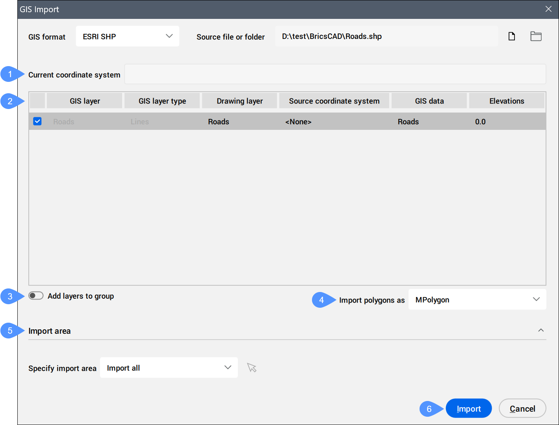Collapse the Import area section
Viewport: 559px width, 425px height.
(x=541, y=331)
